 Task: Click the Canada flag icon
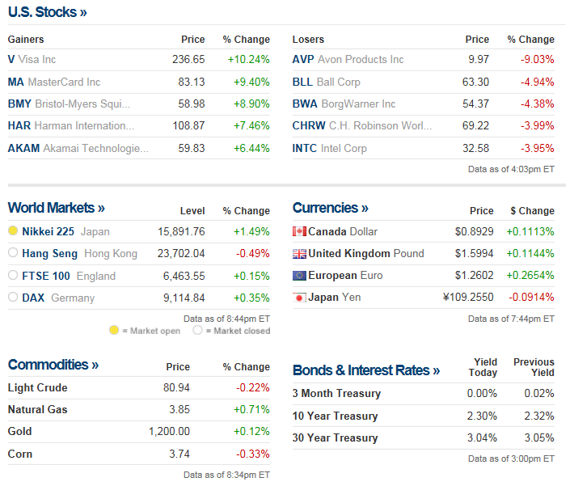[299, 231]
